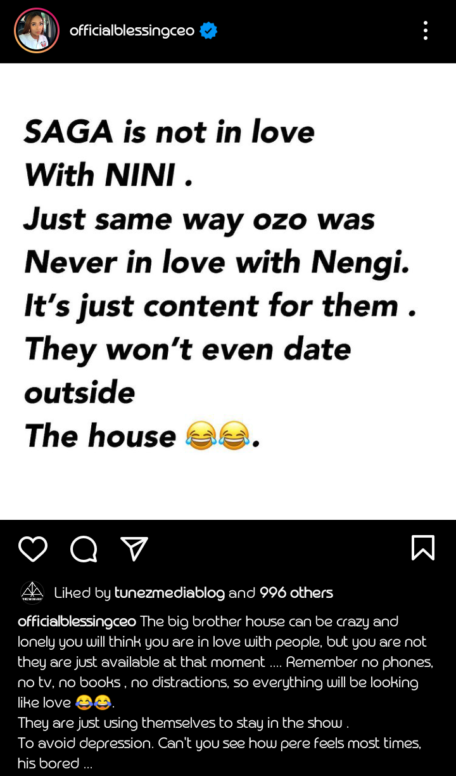Open comments via speech bubble icon
This screenshot has width=456, height=776.
point(84,548)
